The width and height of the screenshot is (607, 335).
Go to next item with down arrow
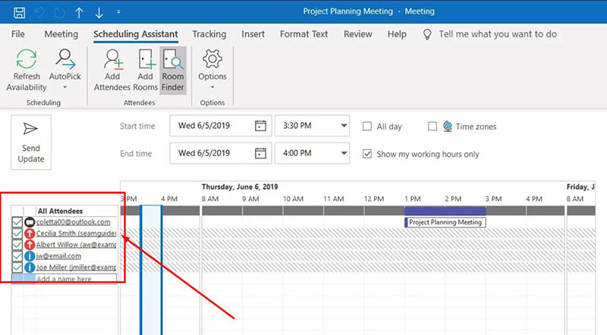99,13
